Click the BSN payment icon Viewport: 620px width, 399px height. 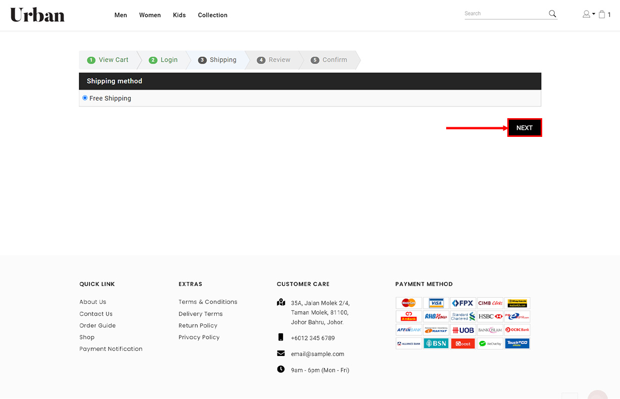click(x=436, y=343)
